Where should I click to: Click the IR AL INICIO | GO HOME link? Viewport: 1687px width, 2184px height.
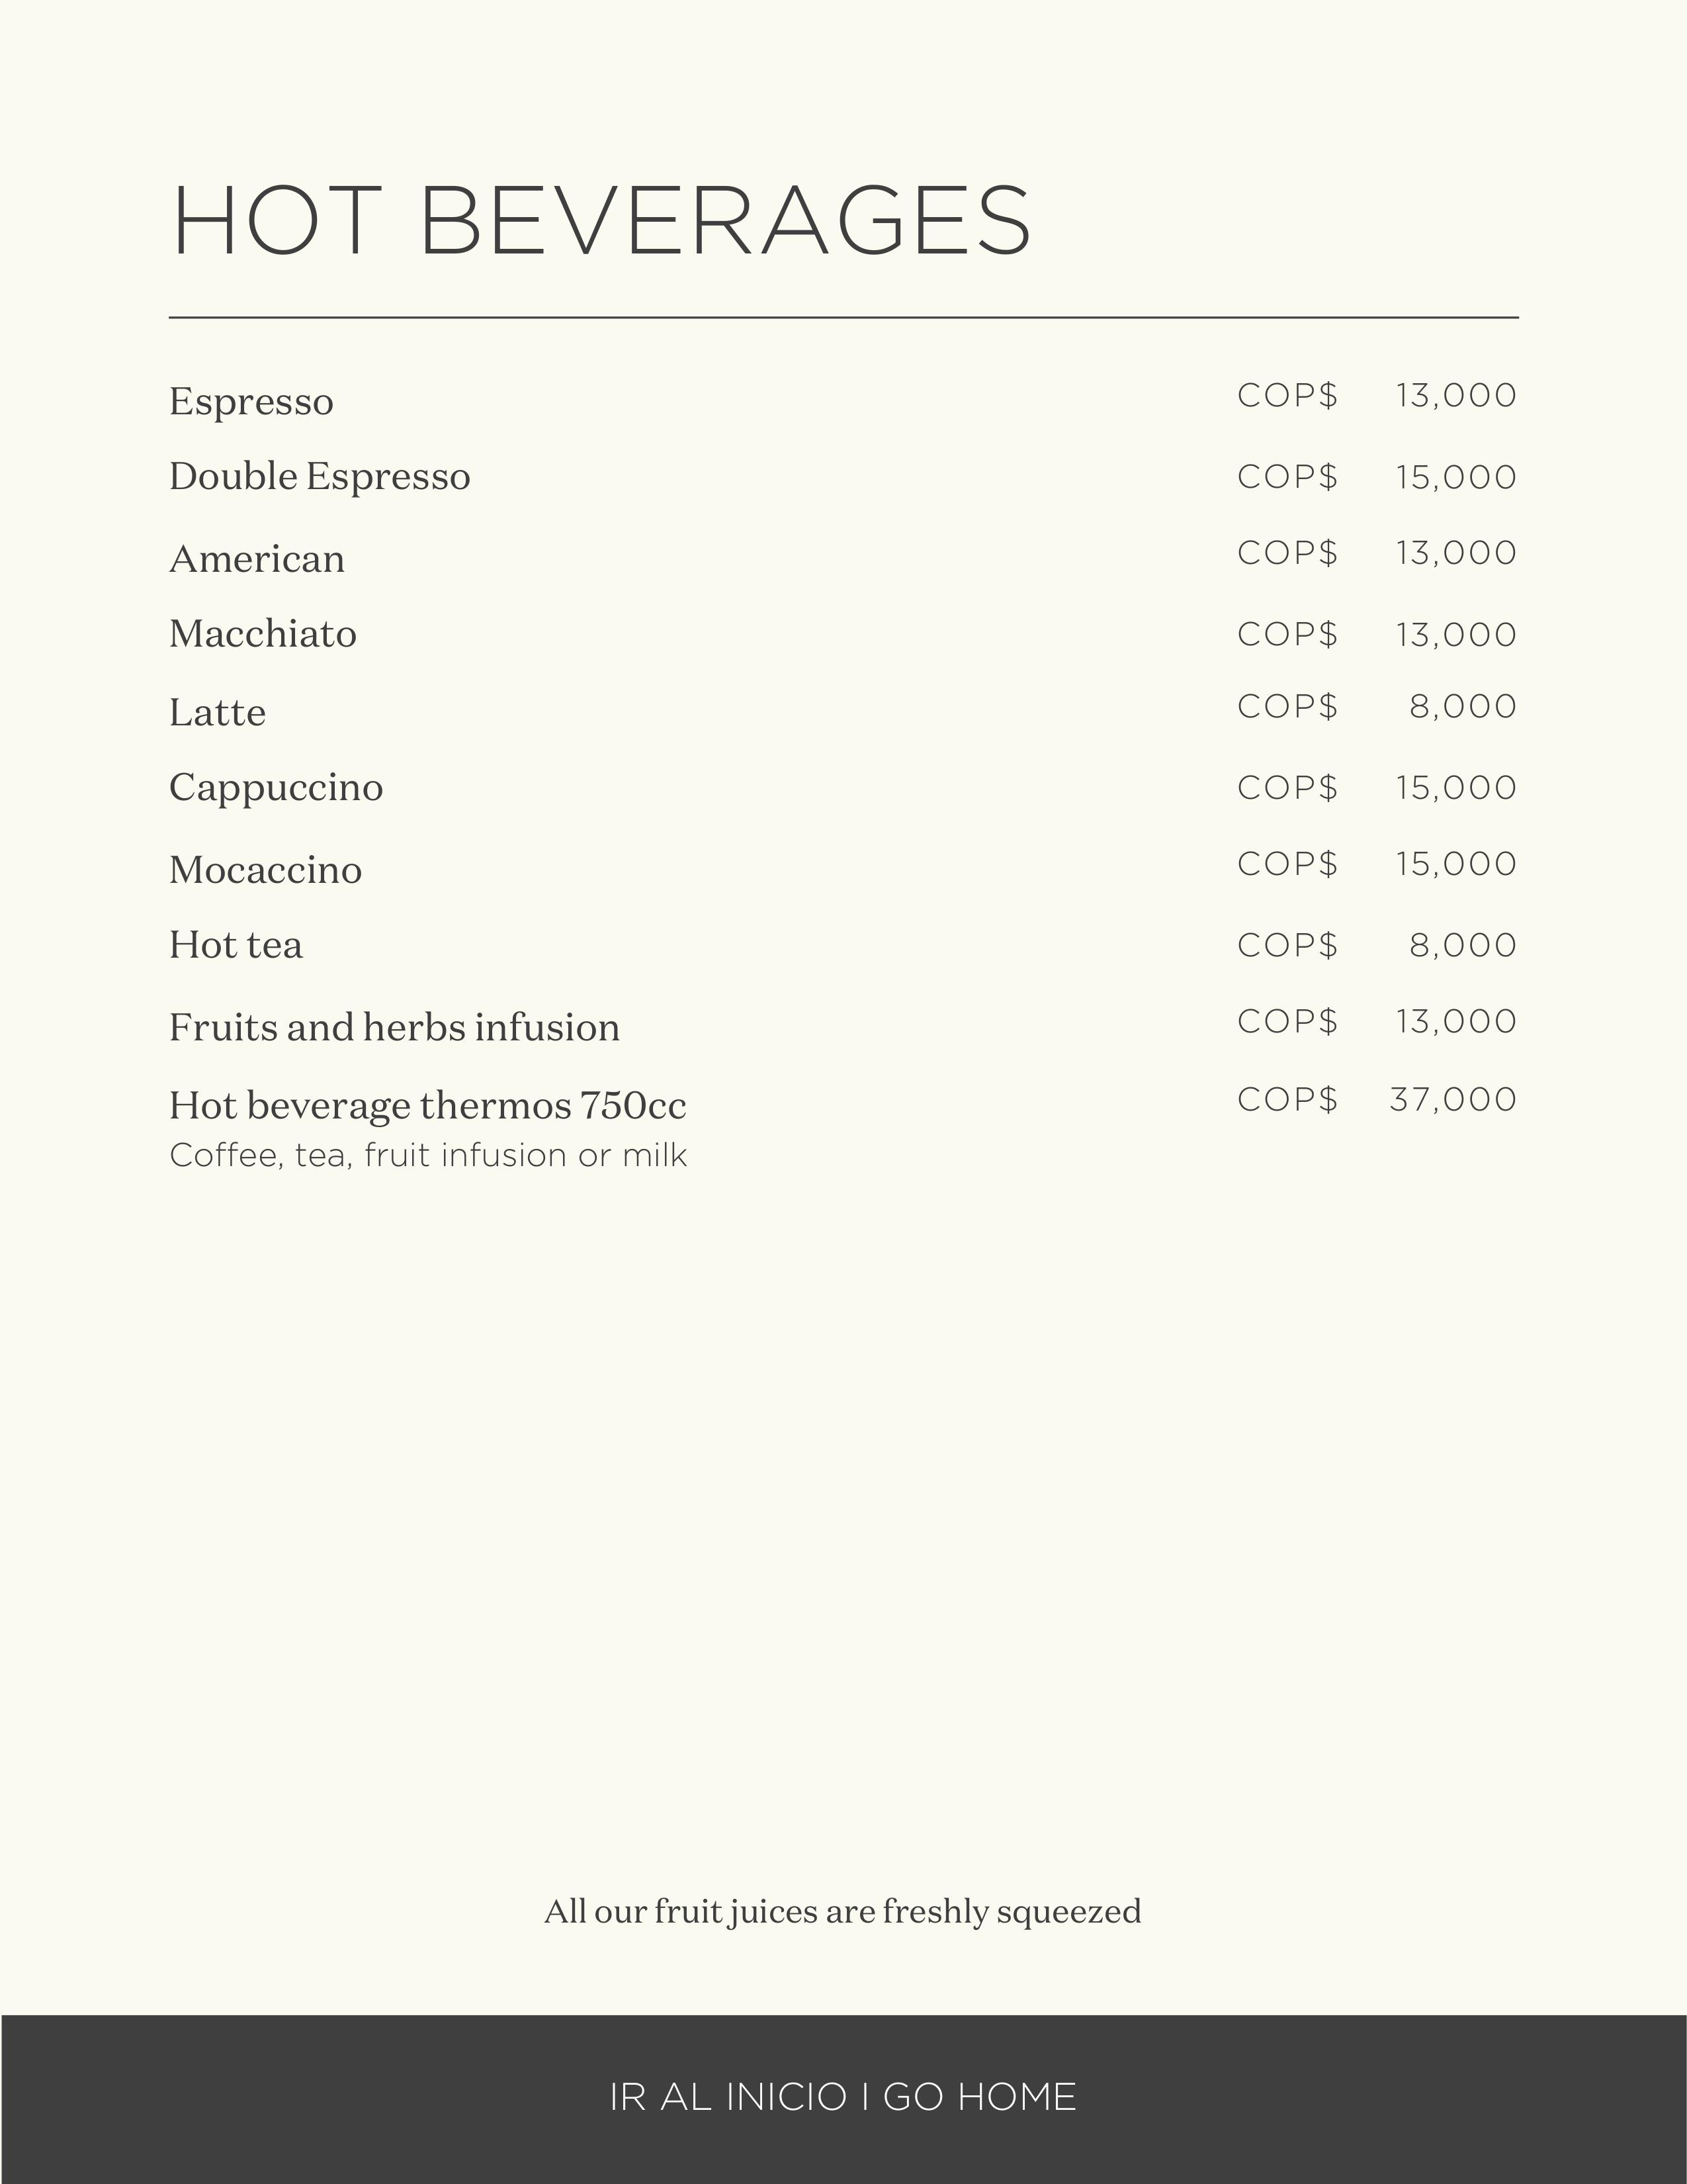(842, 2097)
